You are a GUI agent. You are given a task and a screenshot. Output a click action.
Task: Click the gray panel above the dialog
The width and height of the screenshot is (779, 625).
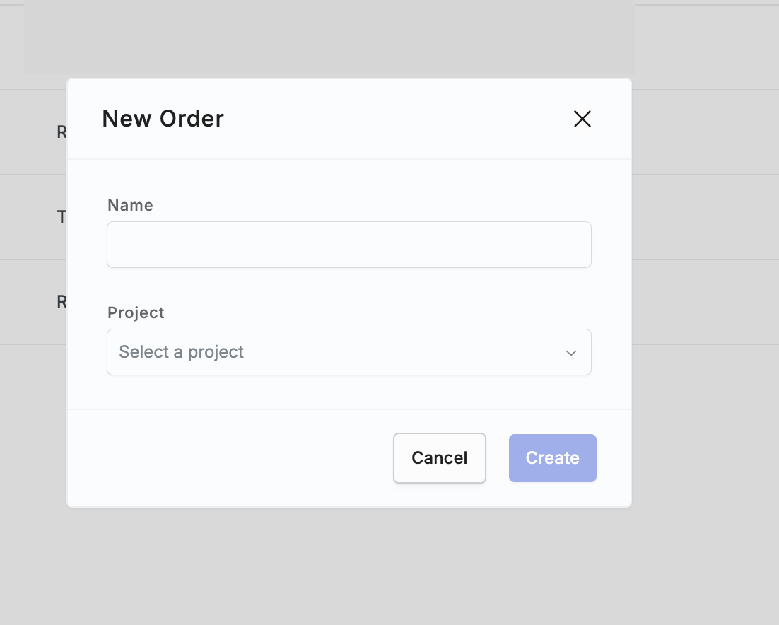pos(329,37)
